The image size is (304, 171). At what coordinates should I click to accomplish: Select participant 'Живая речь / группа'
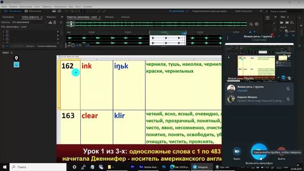[x=259, y=89]
